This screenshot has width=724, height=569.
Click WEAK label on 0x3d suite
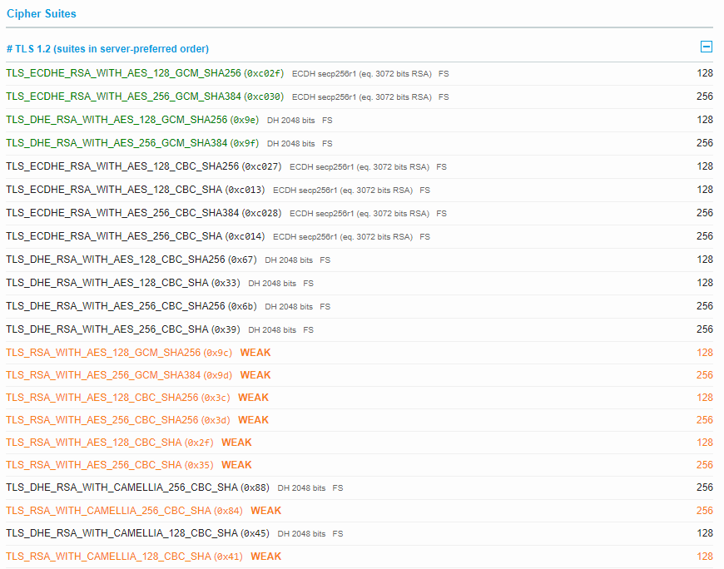254,420
